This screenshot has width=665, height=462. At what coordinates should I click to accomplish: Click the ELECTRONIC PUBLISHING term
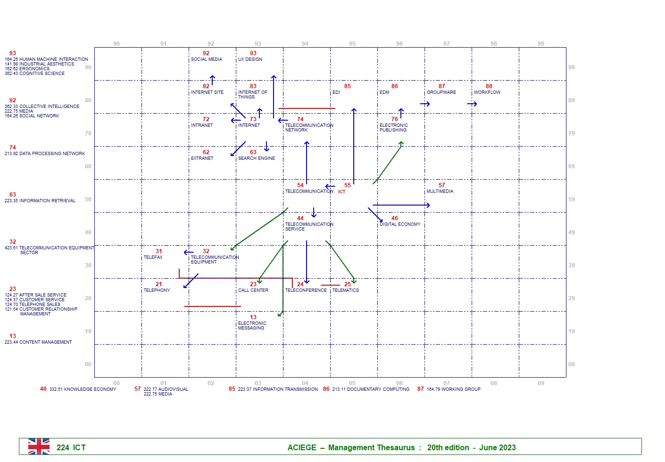[393, 127]
